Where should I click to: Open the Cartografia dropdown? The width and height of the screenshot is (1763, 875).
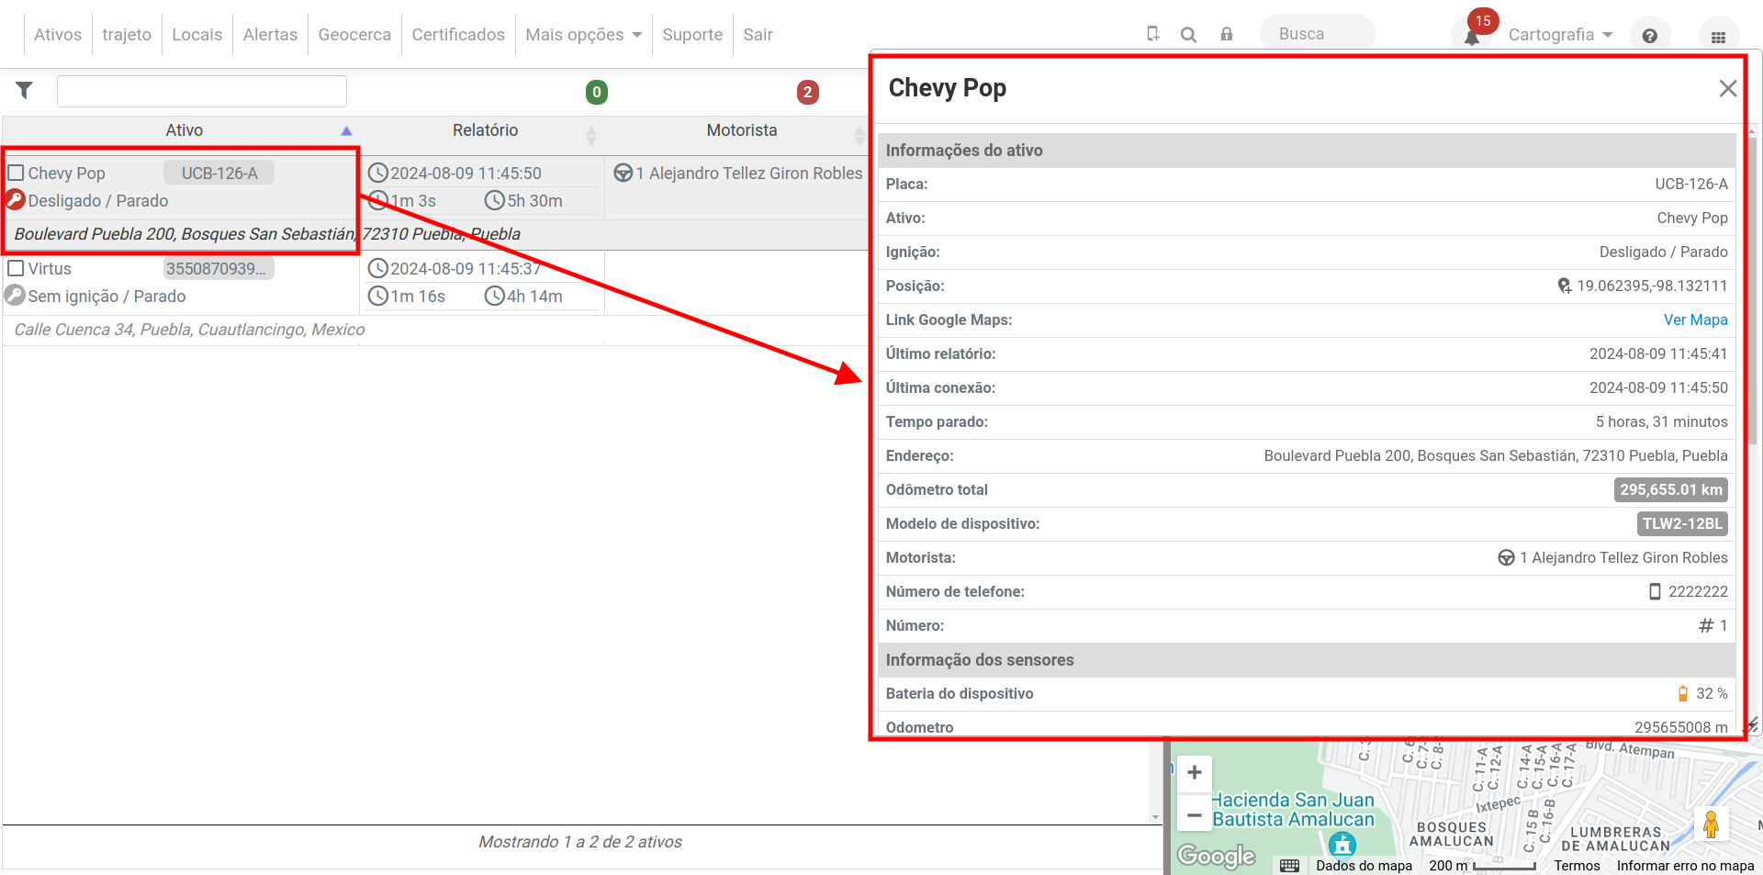coord(1560,35)
